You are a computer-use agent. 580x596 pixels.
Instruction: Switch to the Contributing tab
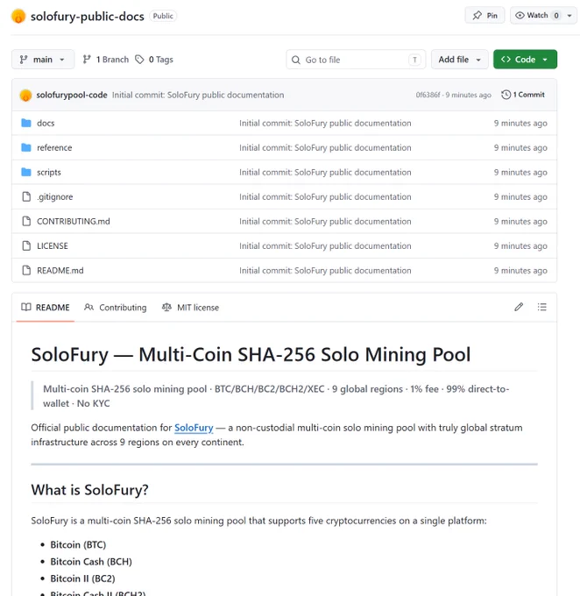116,308
